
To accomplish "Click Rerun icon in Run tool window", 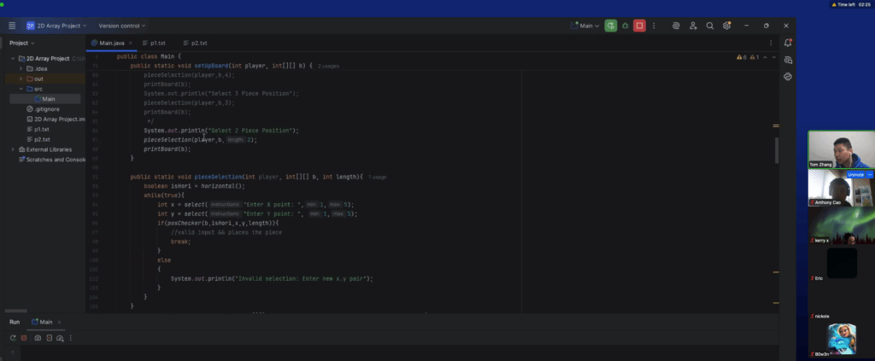I will [13, 338].
